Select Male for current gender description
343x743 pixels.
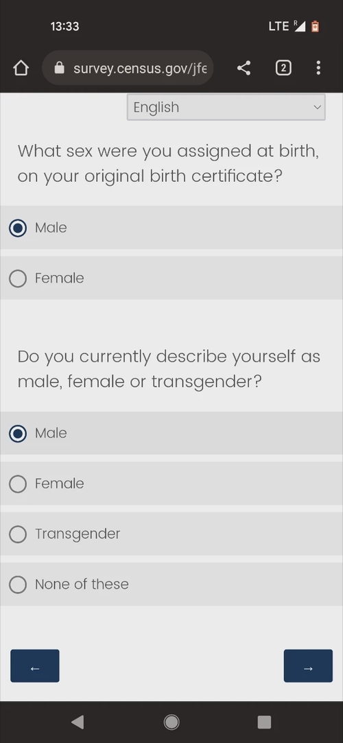point(171,434)
